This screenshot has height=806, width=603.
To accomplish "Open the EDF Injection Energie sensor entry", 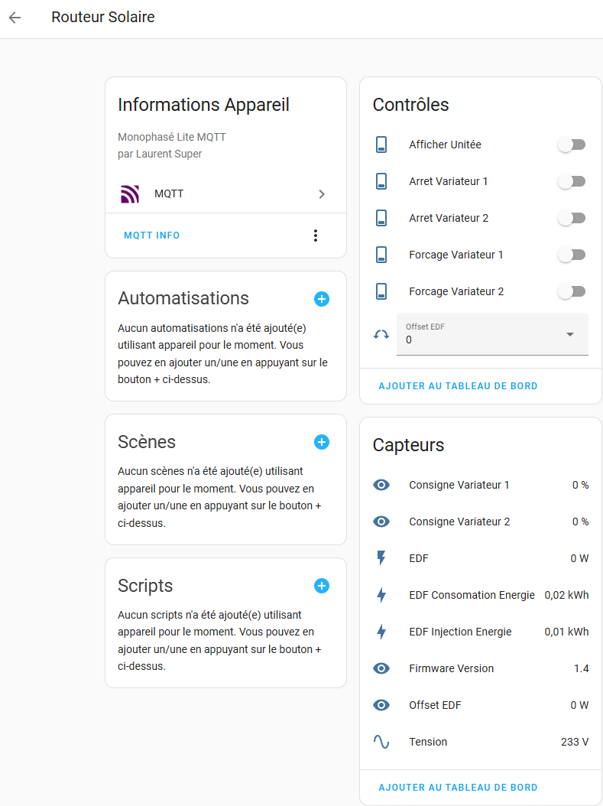I will [x=460, y=632].
